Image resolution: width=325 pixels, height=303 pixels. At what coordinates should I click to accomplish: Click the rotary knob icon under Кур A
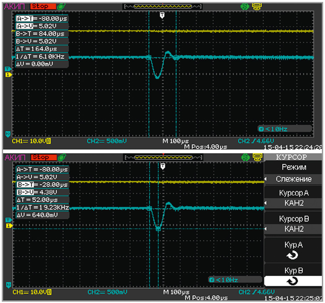tap(293, 255)
